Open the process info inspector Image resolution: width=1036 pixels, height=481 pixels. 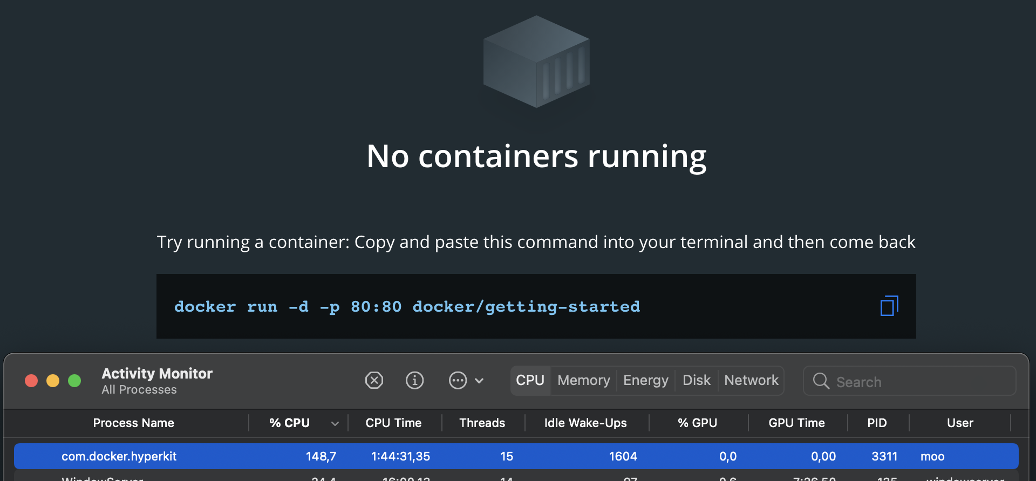(x=414, y=380)
